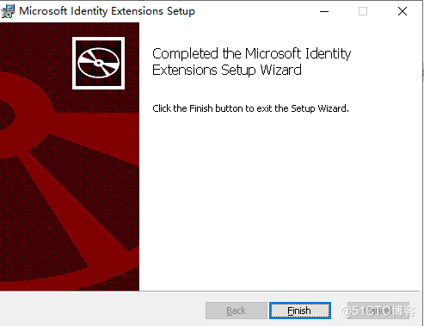Click the Finish button
This screenshot has width=424, height=326.
click(300, 311)
